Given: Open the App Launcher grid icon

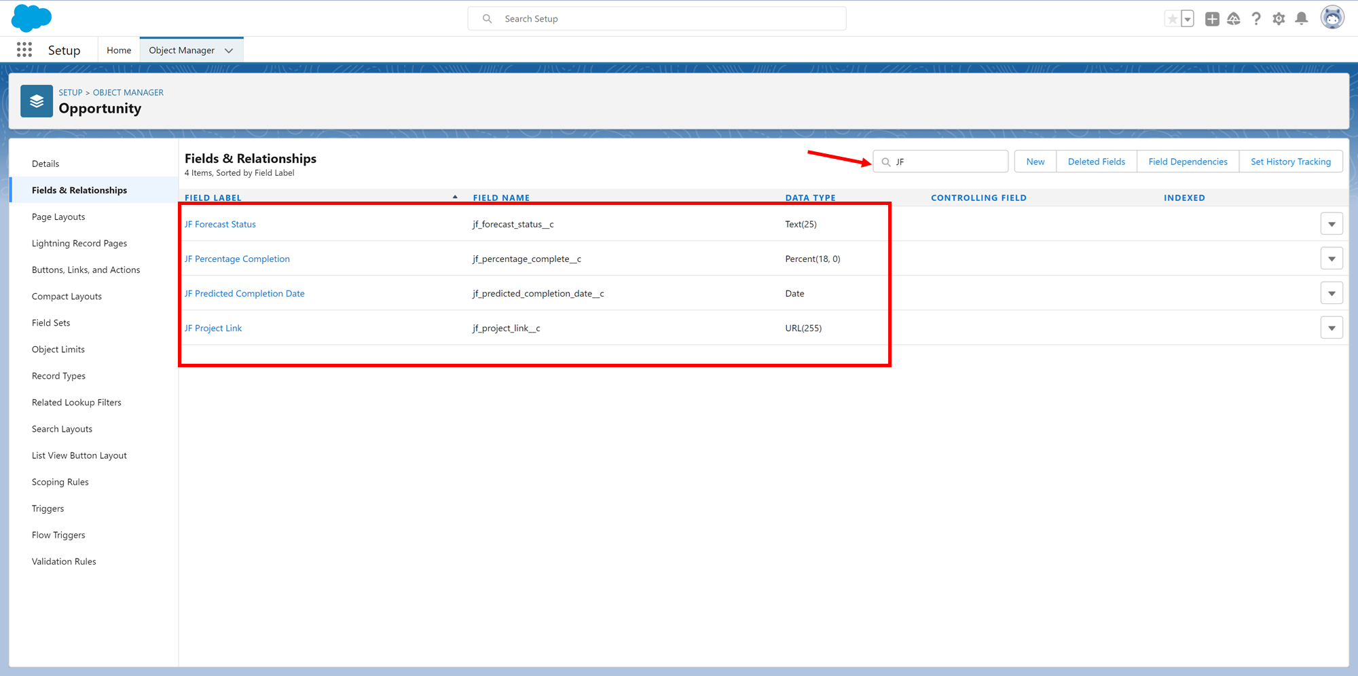Looking at the screenshot, I should (x=24, y=50).
